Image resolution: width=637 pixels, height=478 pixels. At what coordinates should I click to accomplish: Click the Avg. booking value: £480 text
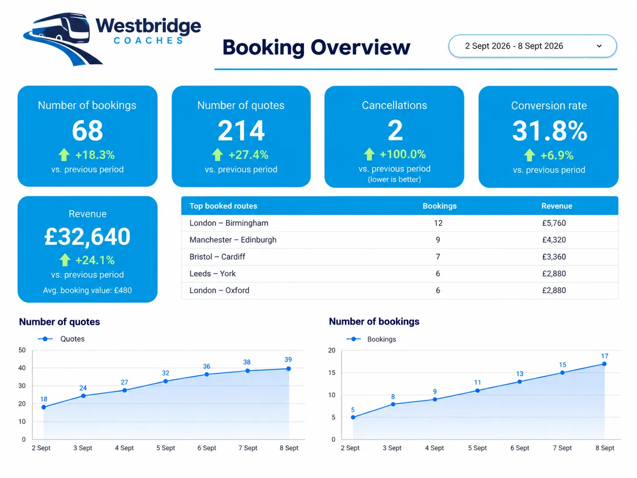pos(88,290)
